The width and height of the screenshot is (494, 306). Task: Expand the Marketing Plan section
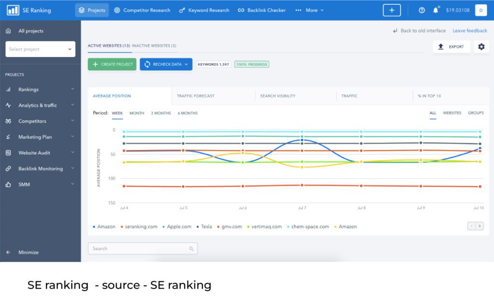tap(72, 137)
